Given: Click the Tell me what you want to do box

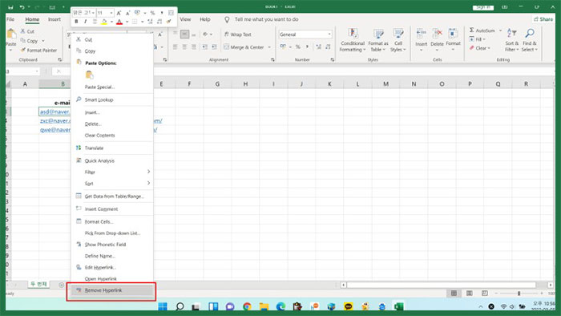Looking at the screenshot, I should [x=266, y=19].
